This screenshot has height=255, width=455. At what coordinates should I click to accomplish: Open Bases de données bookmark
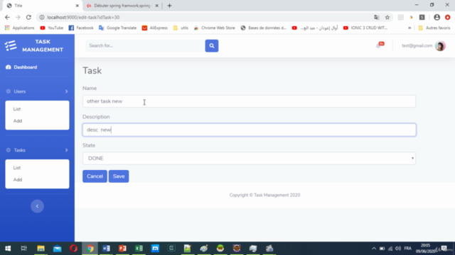(264, 28)
